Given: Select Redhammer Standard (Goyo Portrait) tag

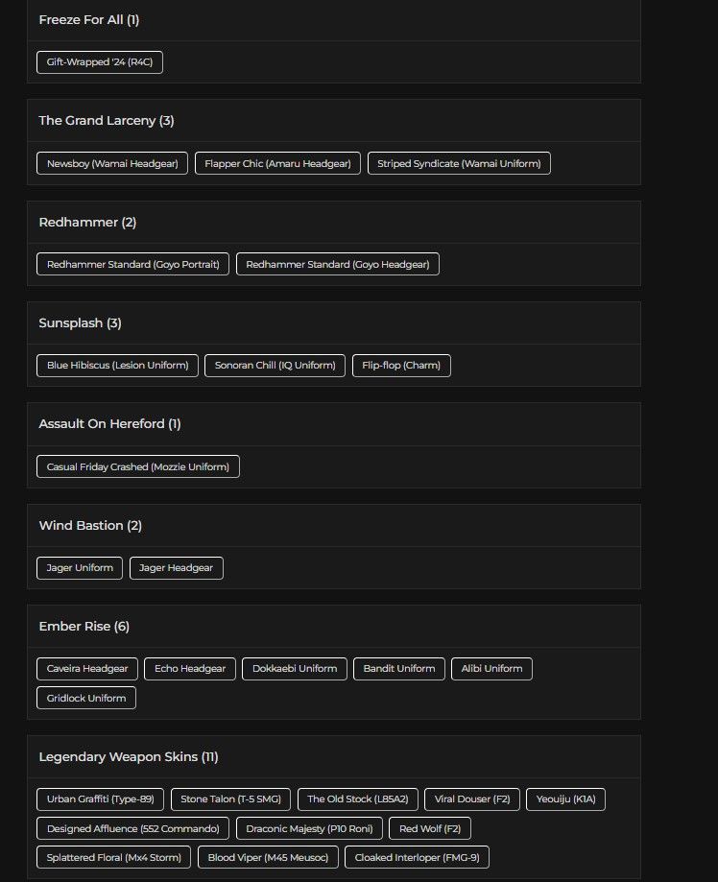Looking at the screenshot, I should click(x=132, y=264).
